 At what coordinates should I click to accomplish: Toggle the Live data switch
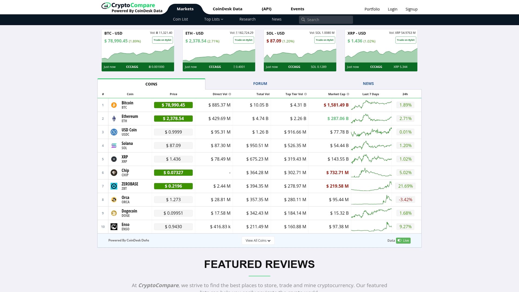(x=403, y=241)
